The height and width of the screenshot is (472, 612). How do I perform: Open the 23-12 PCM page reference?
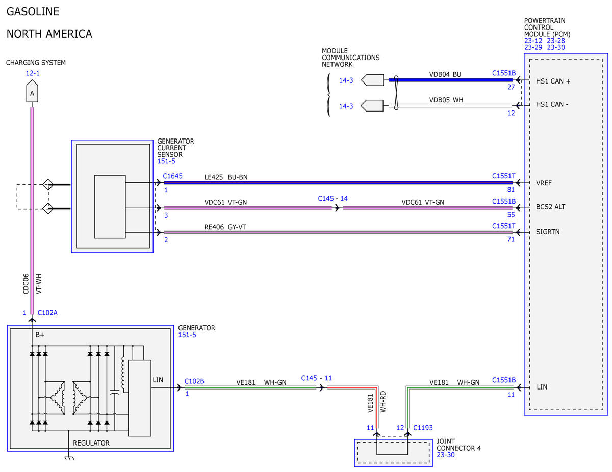pyautogui.click(x=533, y=41)
